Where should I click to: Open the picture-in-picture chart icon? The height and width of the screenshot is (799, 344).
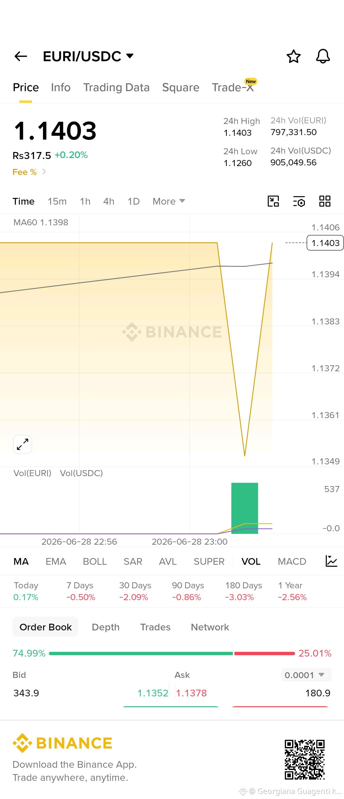pyautogui.click(x=273, y=201)
